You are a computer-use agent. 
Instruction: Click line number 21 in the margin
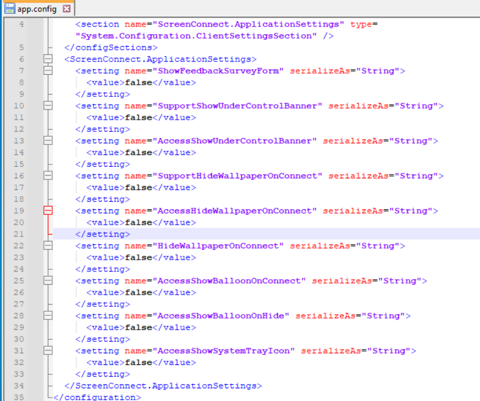click(19, 234)
